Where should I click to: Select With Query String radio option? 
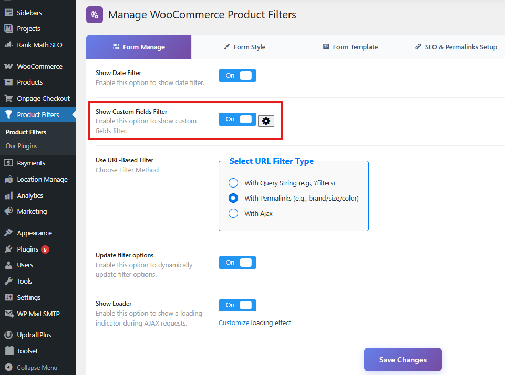(233, 183)
